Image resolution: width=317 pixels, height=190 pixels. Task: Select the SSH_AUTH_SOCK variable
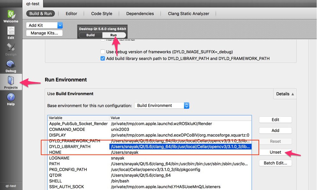click(x=67, y=187)
